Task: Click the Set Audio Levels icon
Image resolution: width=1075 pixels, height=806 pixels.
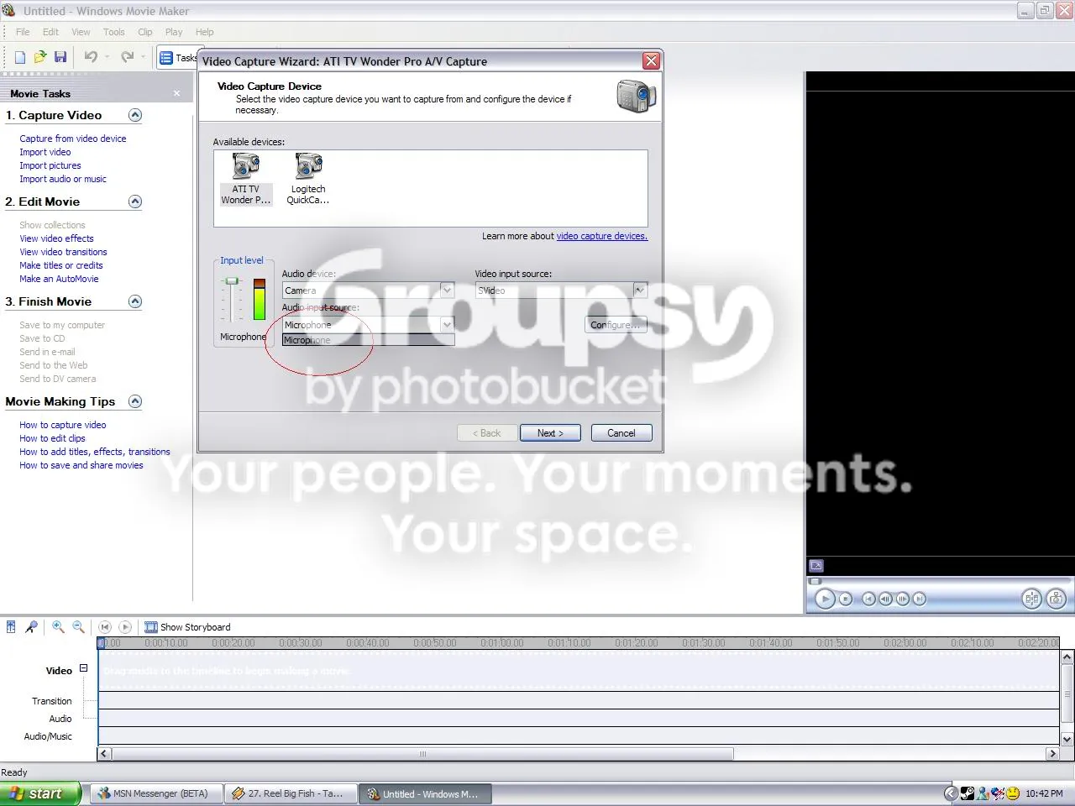Action: (11, 626)
